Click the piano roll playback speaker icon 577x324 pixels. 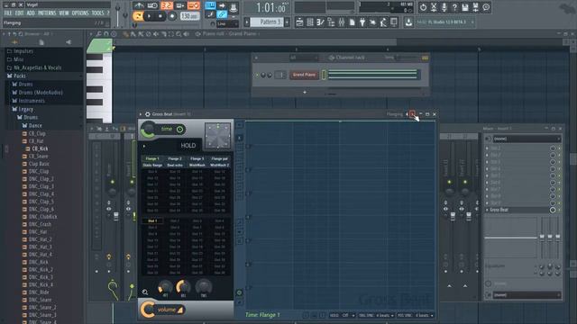coord(187,34)
